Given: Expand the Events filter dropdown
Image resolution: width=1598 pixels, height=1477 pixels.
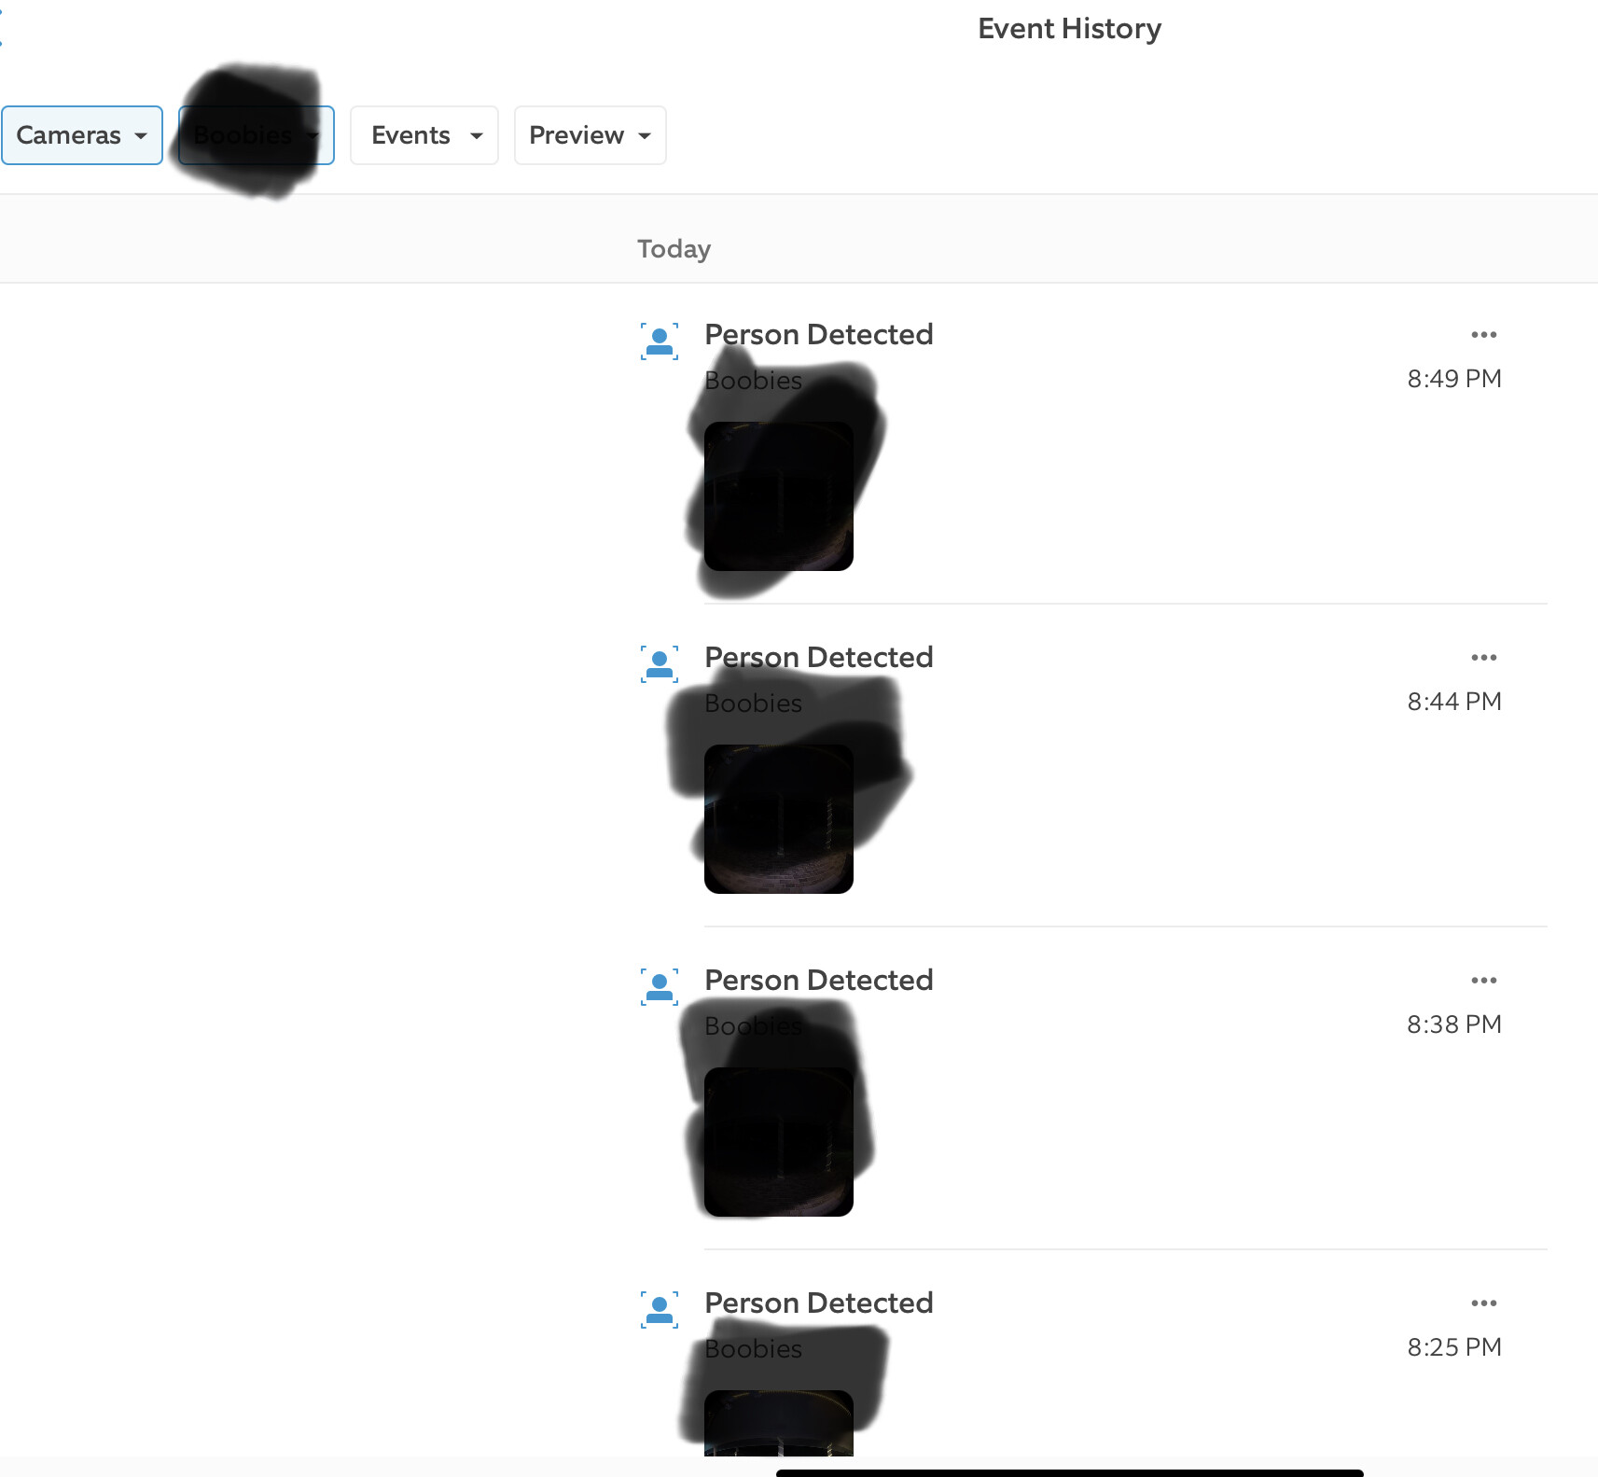Looking at the screenshot, I should [424, 135].
